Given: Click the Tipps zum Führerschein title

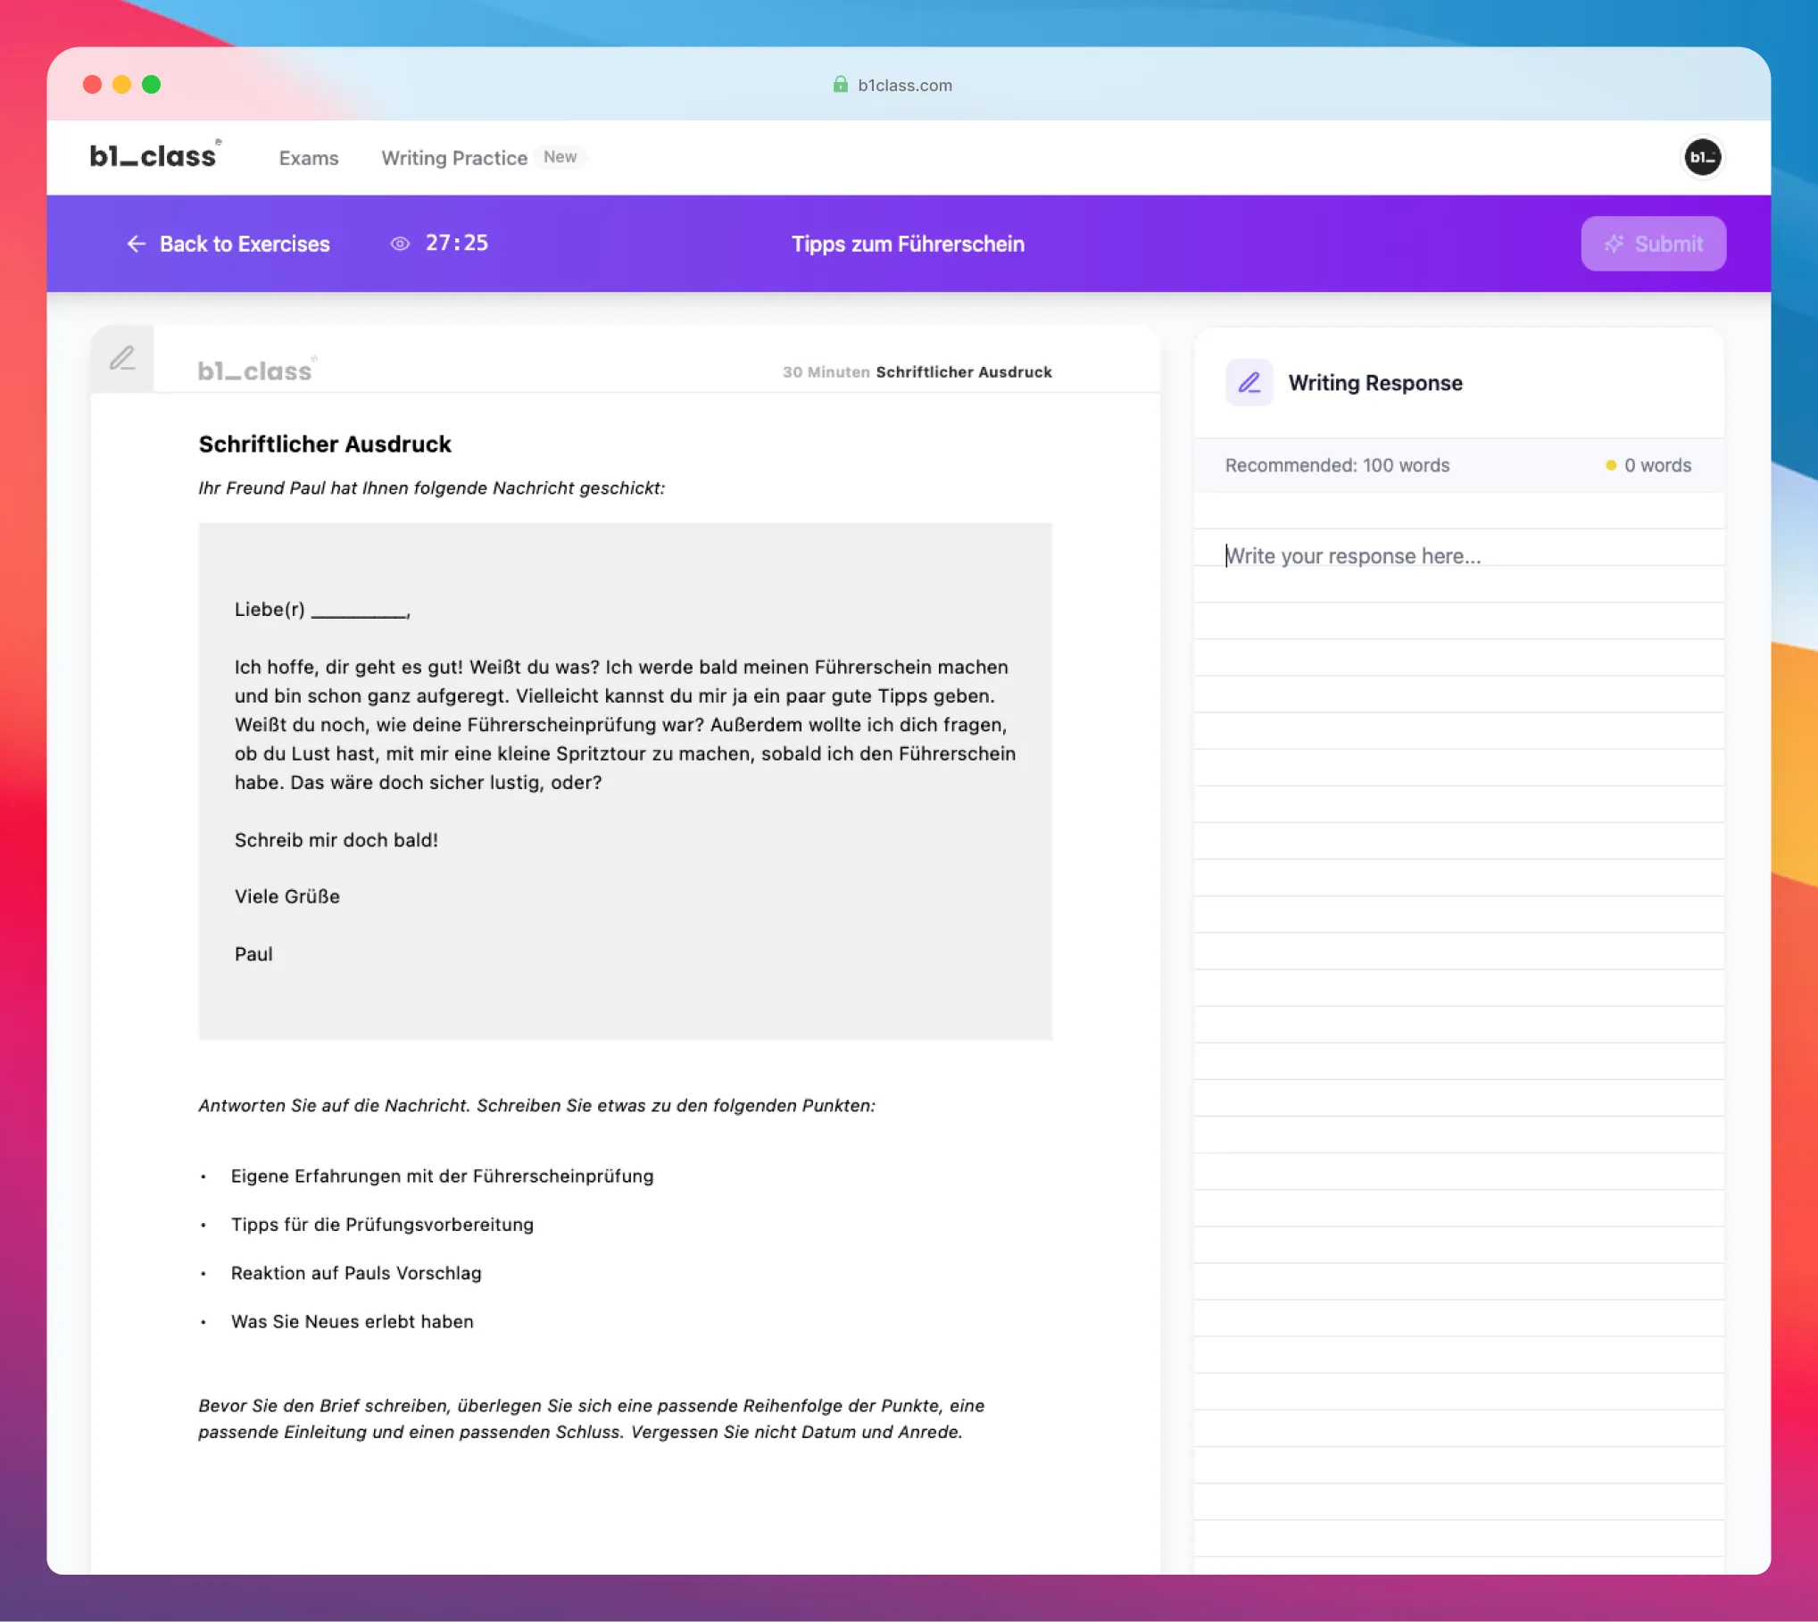Looking at the screenshot, I should click(x=908, y=244).
